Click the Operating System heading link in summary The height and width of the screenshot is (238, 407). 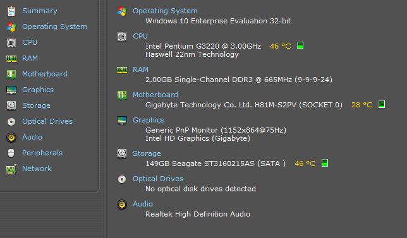[x=165, y=11]
